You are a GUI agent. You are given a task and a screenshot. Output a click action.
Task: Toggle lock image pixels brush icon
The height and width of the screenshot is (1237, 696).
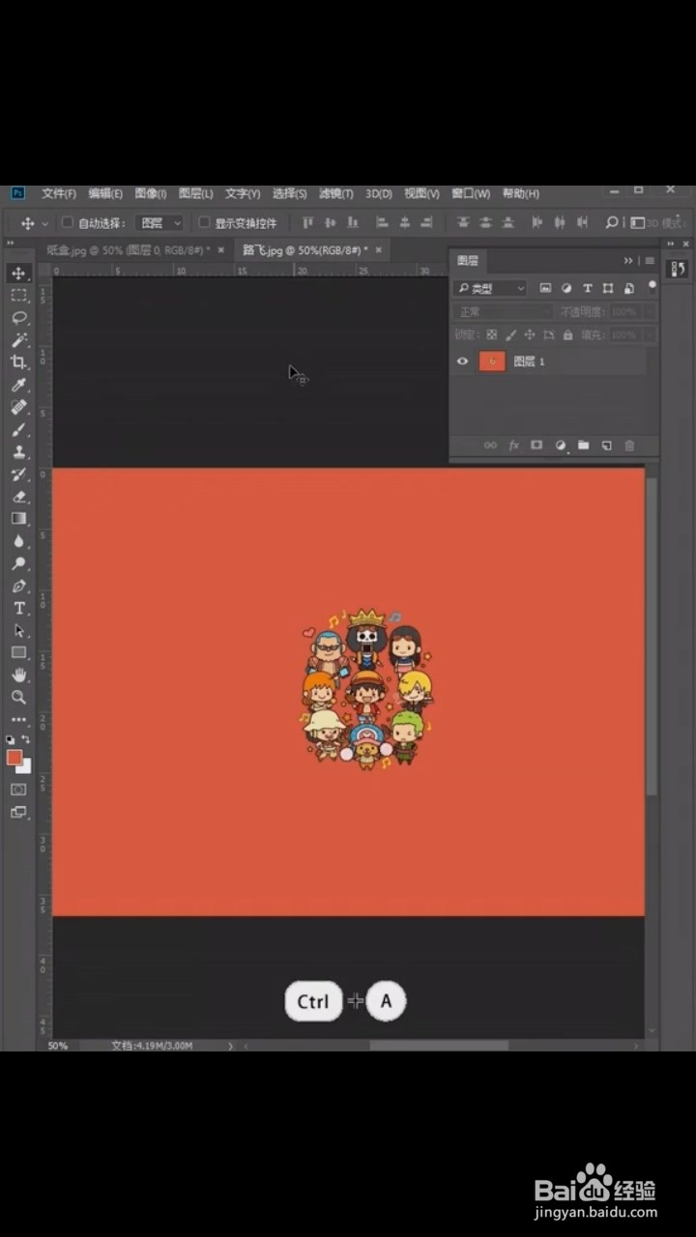(510, 335)
